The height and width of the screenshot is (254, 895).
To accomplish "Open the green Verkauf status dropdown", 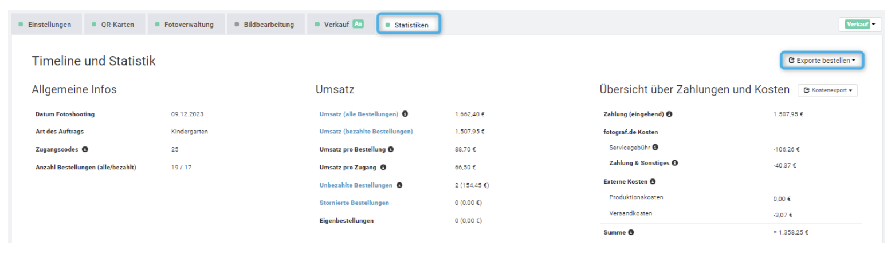I will 860,24.
